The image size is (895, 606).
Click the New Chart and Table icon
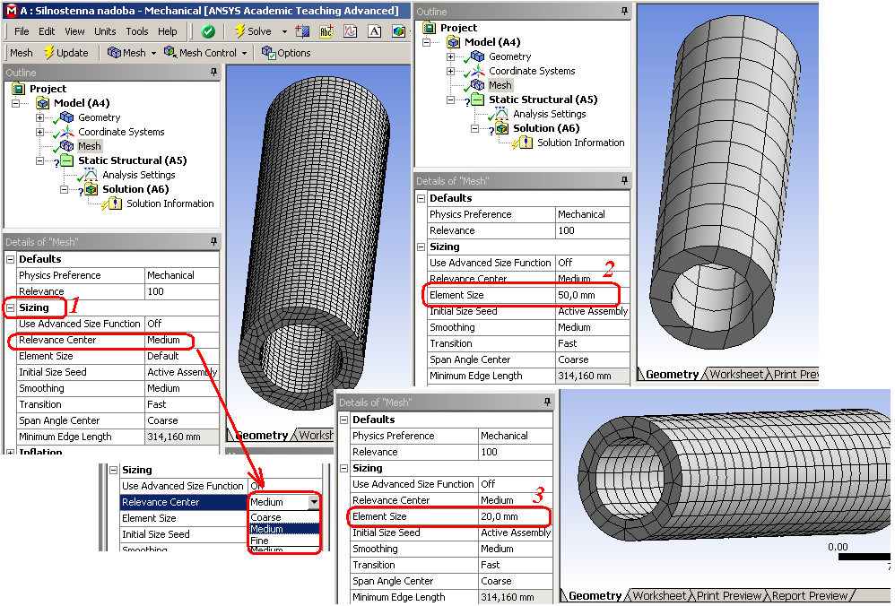click(x=350, y=31)
